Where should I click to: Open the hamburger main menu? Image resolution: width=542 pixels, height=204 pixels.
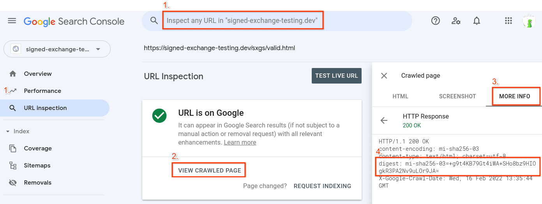coord(12,21)
